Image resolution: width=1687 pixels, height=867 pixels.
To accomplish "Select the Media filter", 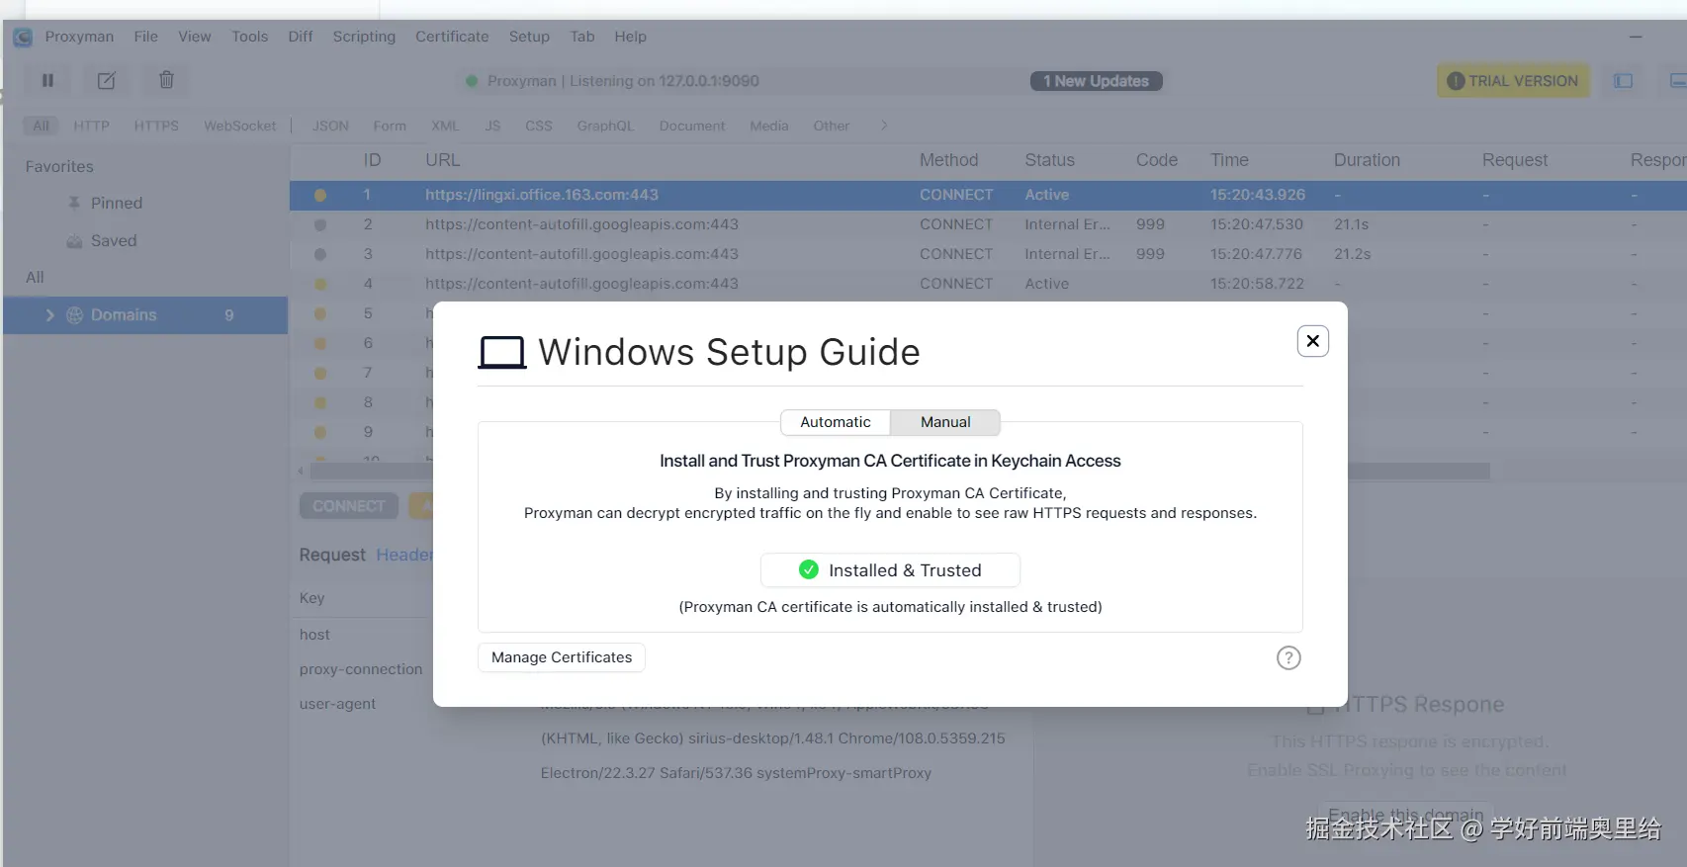I will click(x=769, y=126).
